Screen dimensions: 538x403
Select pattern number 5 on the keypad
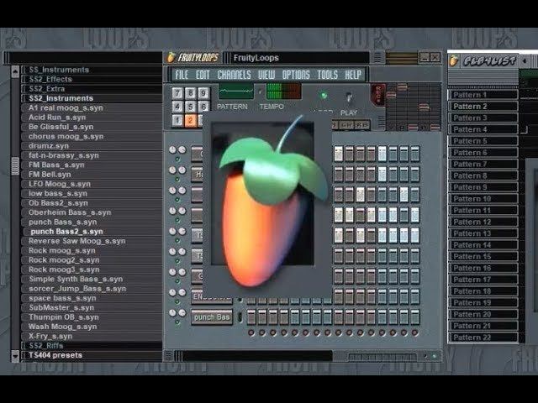coord(191,107)
